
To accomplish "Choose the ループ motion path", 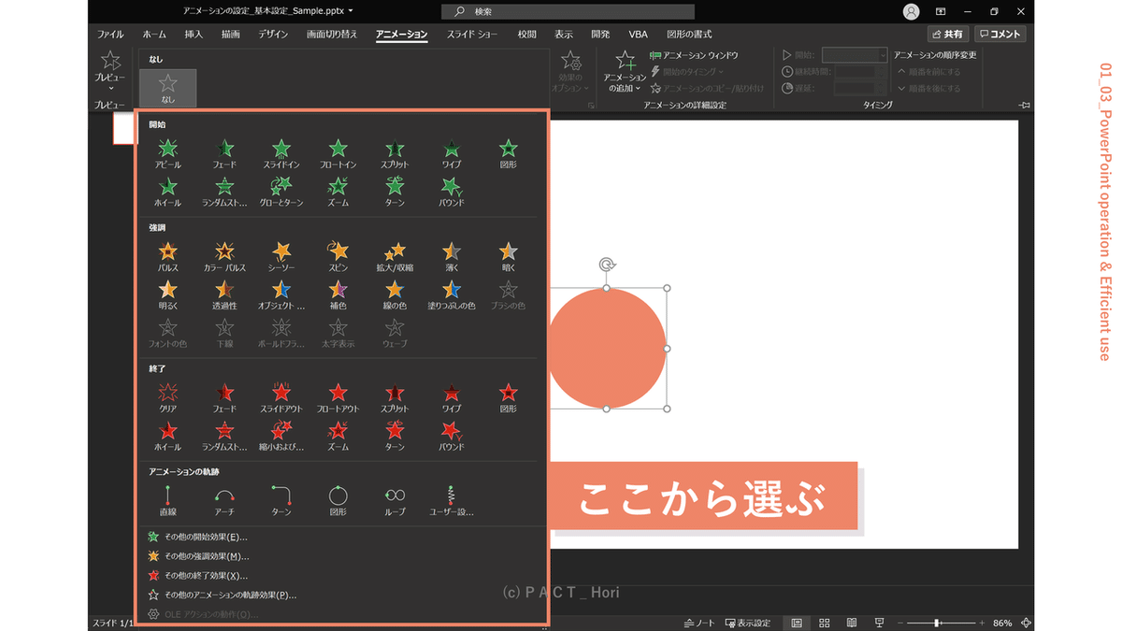I will point(395,501).
